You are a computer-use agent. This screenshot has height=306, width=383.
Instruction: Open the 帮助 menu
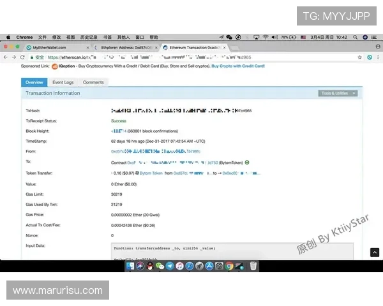[154, 37]
